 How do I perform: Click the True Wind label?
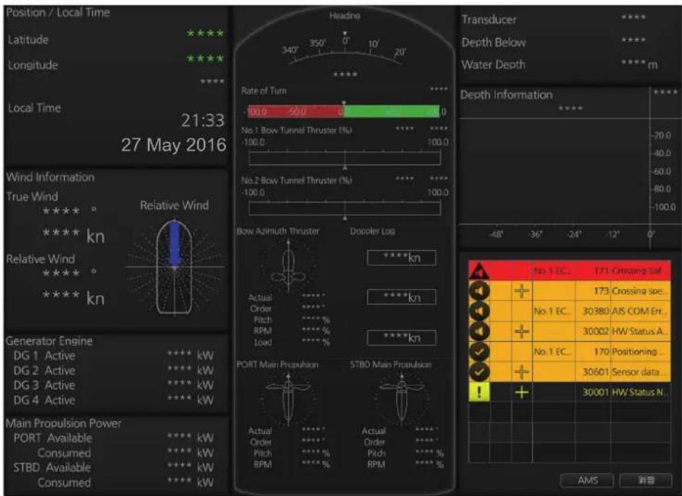(32, 196)
